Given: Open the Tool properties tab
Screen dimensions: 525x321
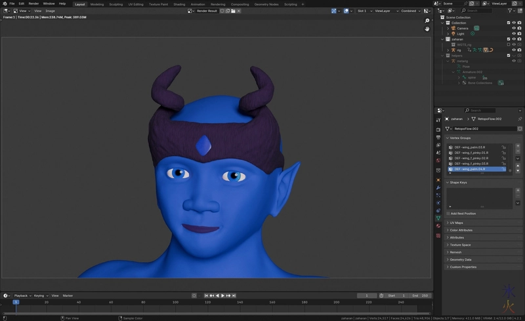Looking at the screenshot, I should click(438, 120).
